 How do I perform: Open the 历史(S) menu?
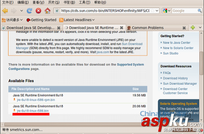click(x=54, y=2)
